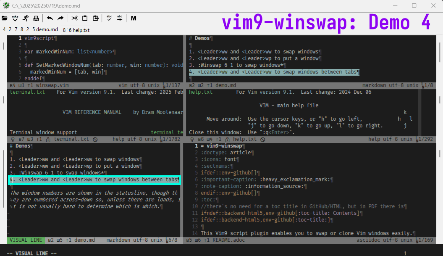Click '# Demos' heading in top-right window
Image resolution: width=443 pixels, height=256 pixels.
click(x=199, y=38)
